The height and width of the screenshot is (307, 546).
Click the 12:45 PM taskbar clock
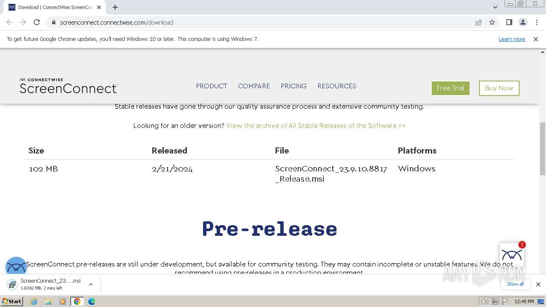pos(524,301)
